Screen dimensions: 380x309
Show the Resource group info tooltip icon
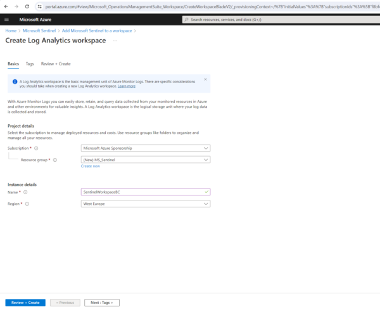pyautogui.click(x=55, y=160)
